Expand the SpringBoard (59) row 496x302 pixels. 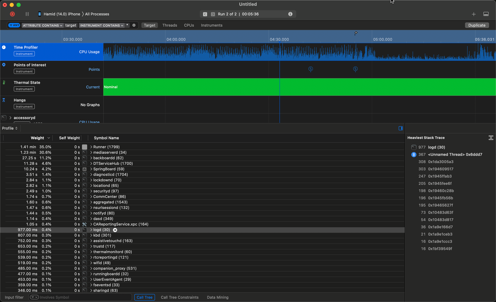91,169
